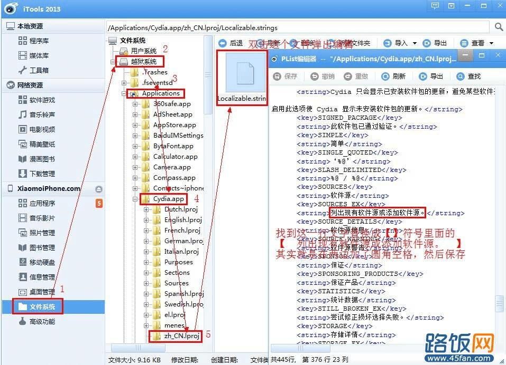Screen dimensions: 506x365
Task: Click the search magnifier icon
Action: pos(499,27)
